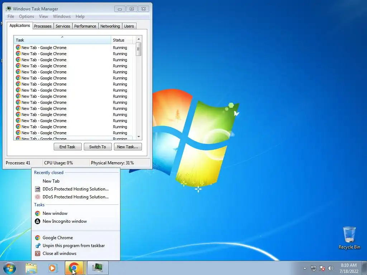The width and height of the screenshot is (367, 275).
Task: Close the Windows Task Manager window
Action: (143, 9)
